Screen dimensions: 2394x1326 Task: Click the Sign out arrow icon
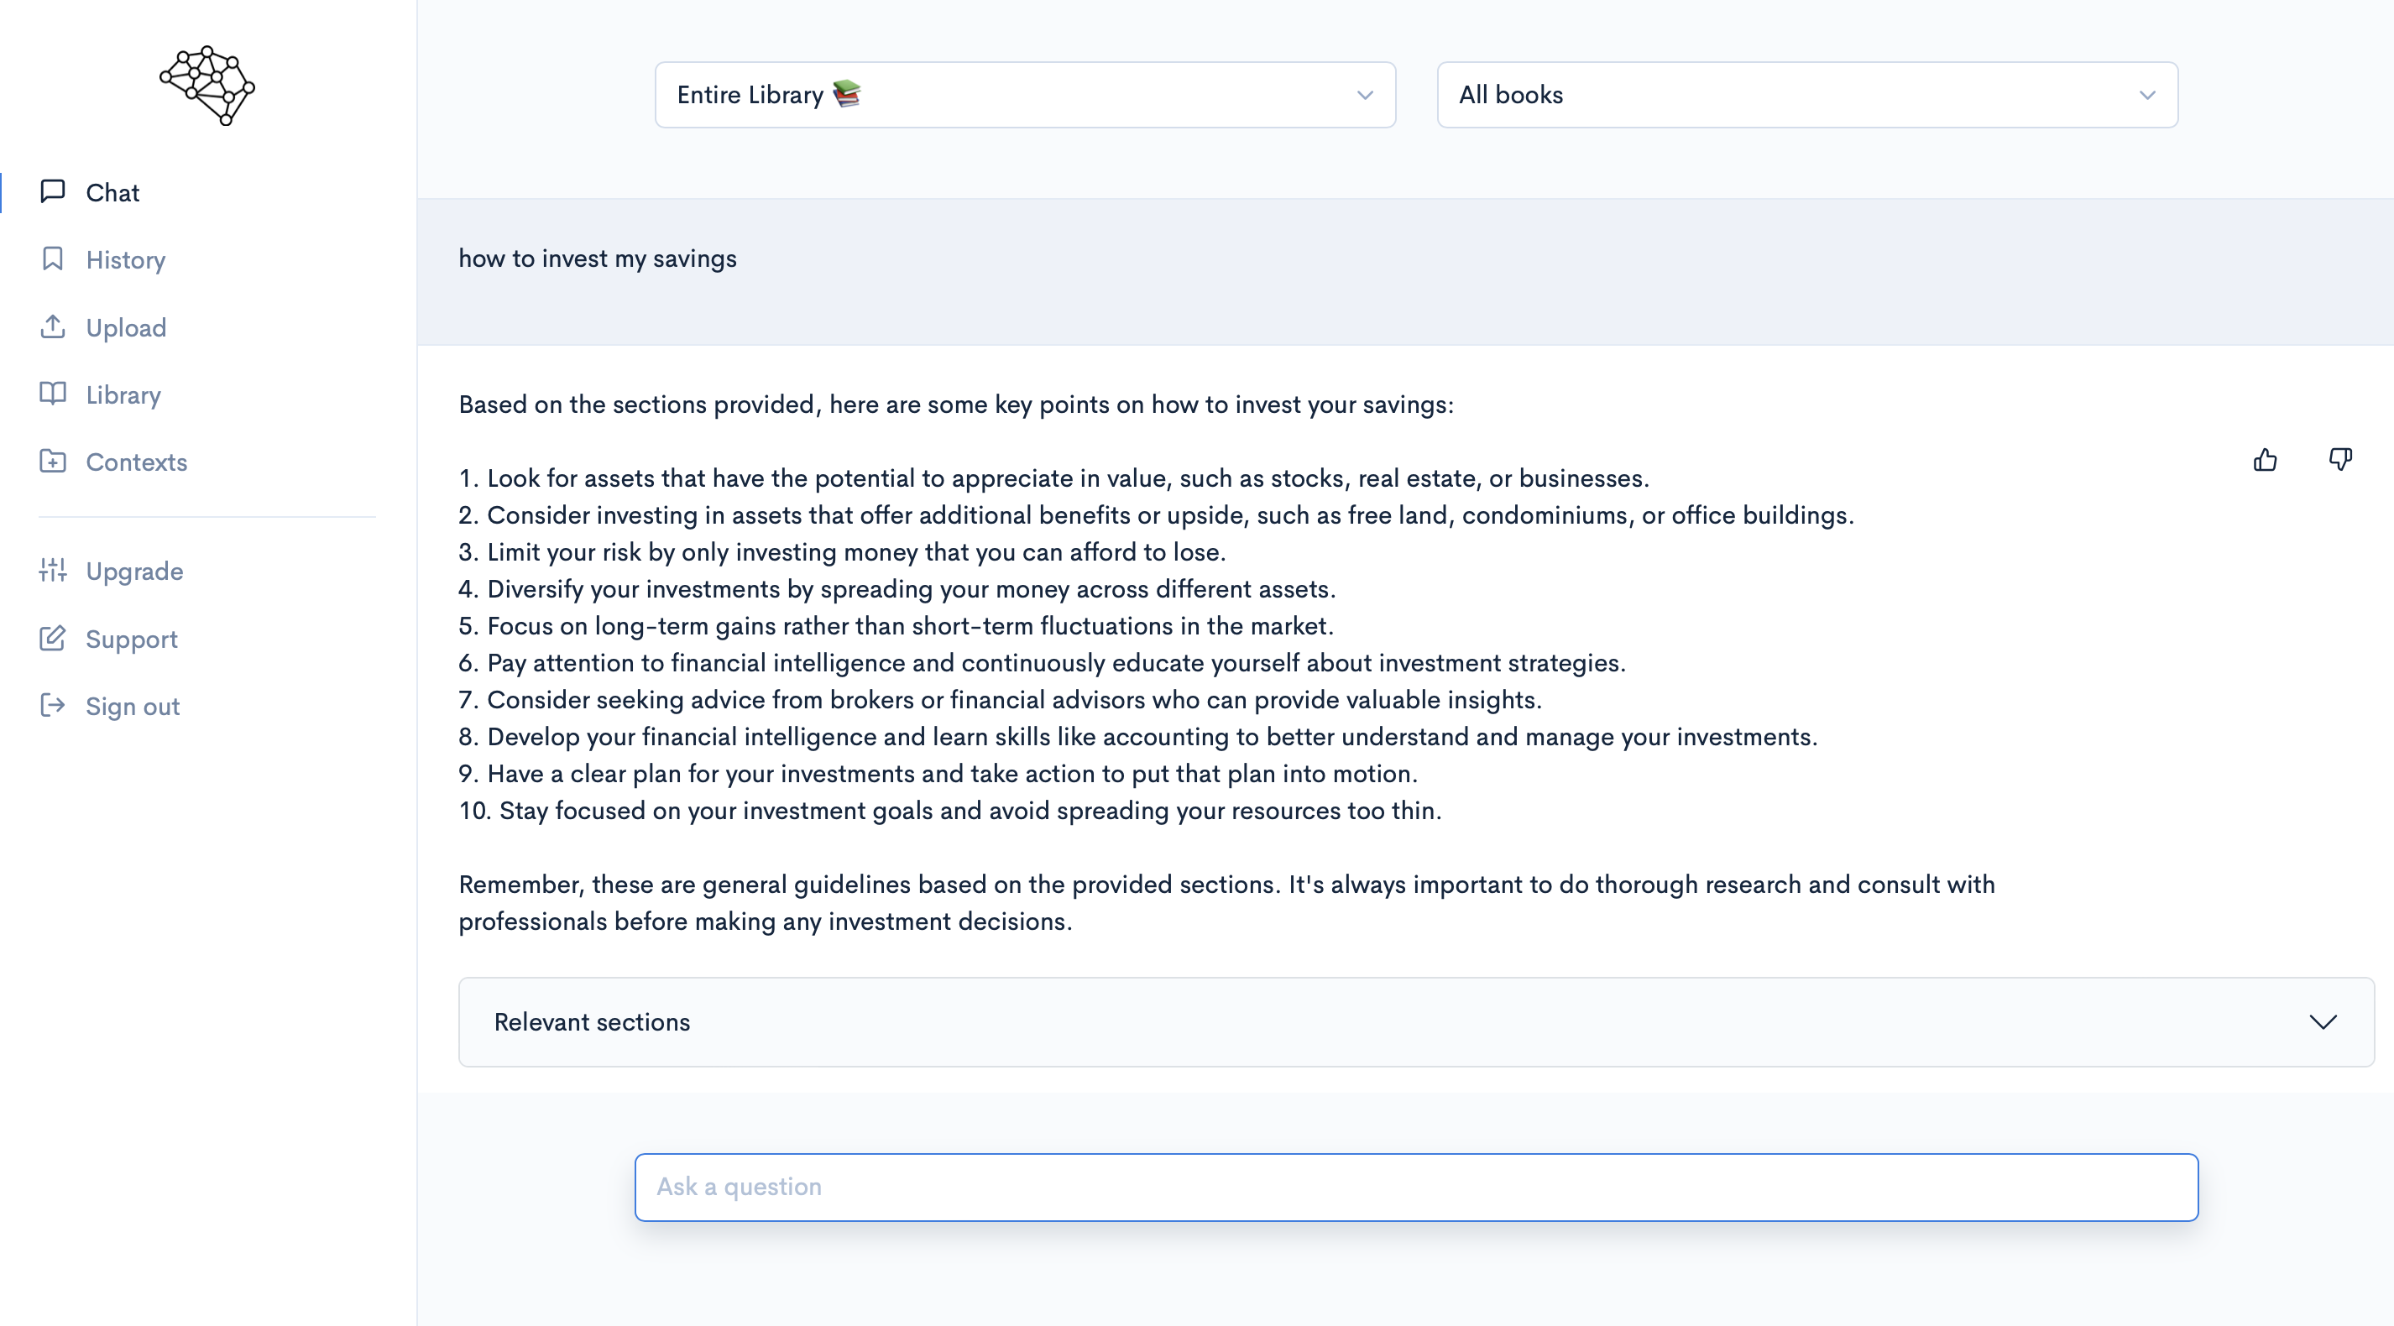click(53, 706)
